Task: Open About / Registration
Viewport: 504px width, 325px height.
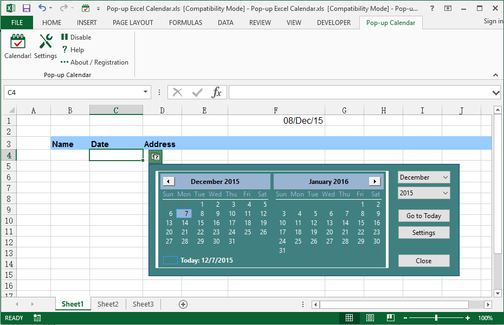Action: point(94,62)
